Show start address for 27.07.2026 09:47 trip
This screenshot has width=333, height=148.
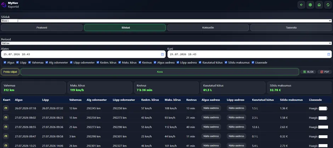[x=211, y=136]
